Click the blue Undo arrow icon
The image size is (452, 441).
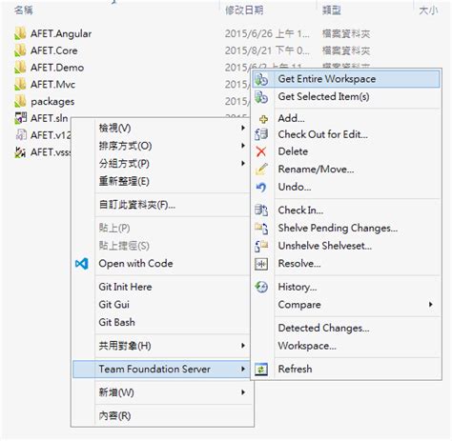pyautogui.click(x=261, y=188)
